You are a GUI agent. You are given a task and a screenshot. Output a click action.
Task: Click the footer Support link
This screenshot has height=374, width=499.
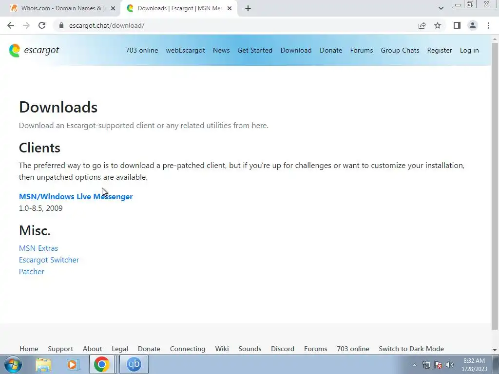point(60,349)
